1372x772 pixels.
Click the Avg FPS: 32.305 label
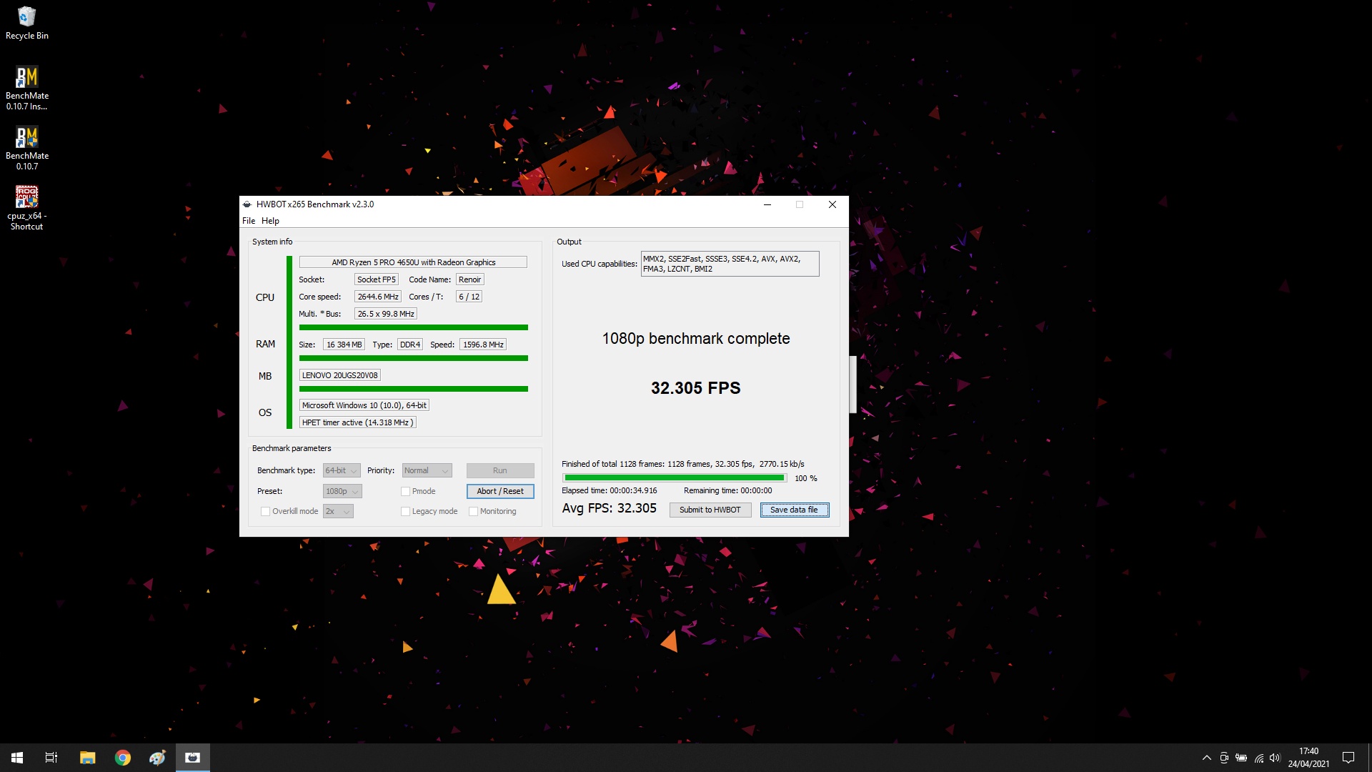click(x=609, y=509)
